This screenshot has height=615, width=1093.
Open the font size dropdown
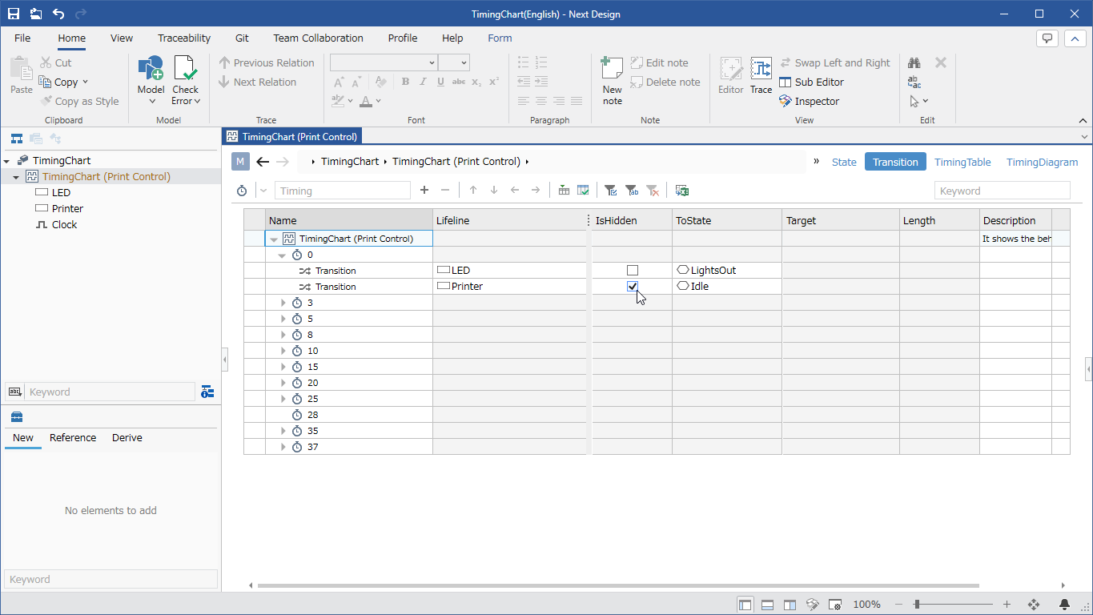coord(464,62)
